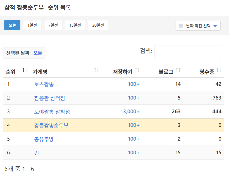
Task: Focus the 검색 search input field
Action: coord(188,51)
